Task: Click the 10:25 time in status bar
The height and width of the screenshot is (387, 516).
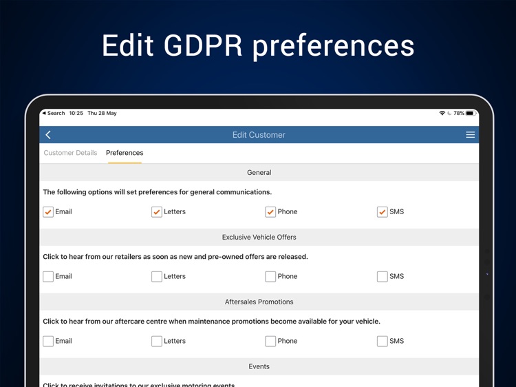Action: [76, 113]
